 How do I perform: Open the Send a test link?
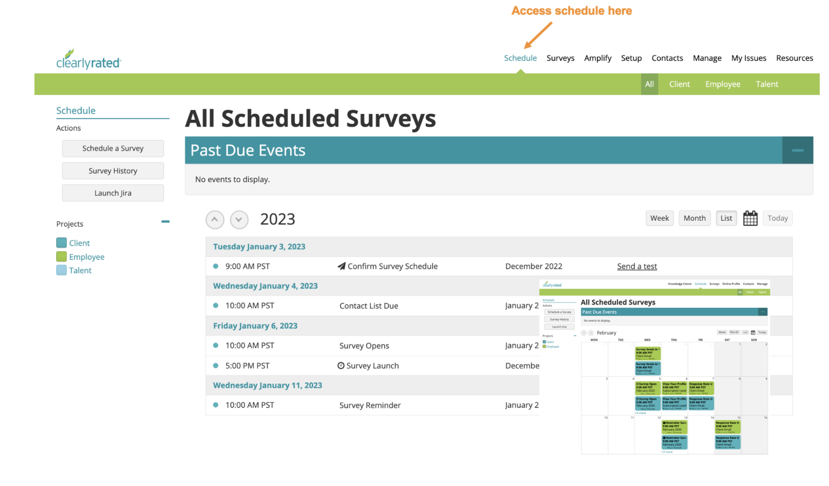click(x=637, y=266)
